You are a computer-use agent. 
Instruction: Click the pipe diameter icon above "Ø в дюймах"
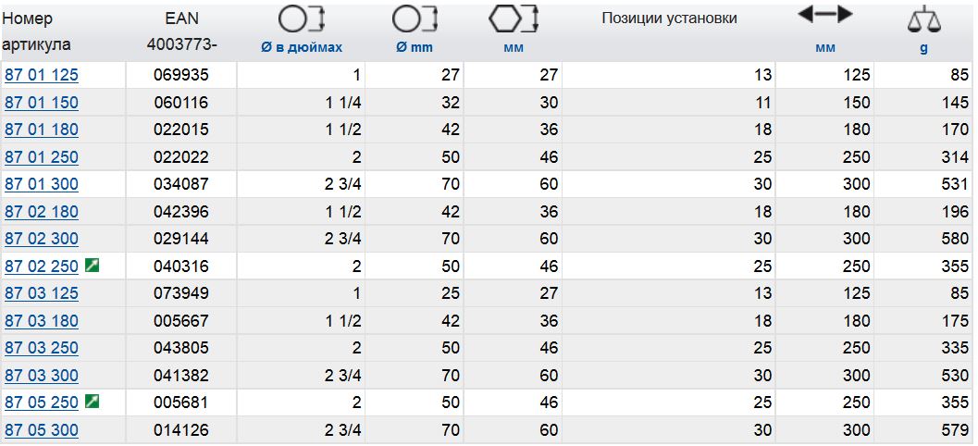pos(302,19)
